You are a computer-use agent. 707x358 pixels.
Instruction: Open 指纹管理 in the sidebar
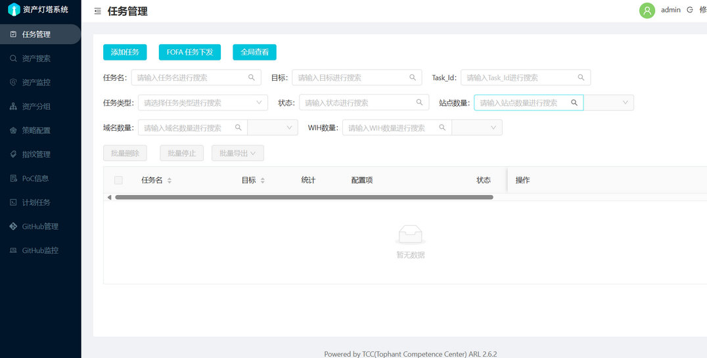(x=41, y=154)
